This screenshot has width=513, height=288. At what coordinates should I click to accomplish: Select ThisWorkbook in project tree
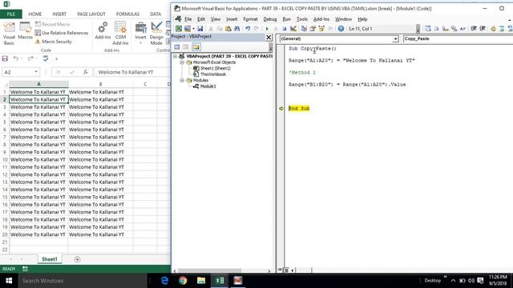coord(213,74)
